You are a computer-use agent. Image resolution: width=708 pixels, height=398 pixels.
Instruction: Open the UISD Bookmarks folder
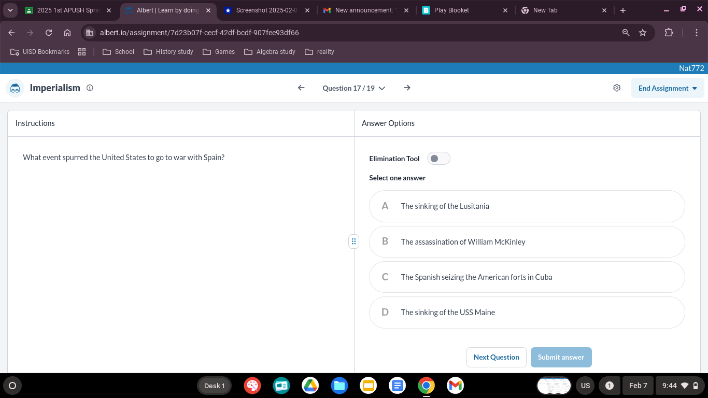40,52
